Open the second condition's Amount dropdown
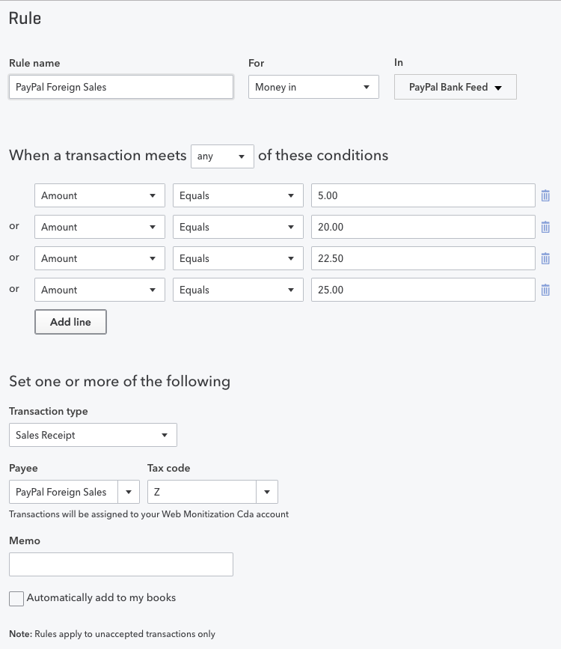561x649 pixels. pyautogui.click(x=99, y=227)
